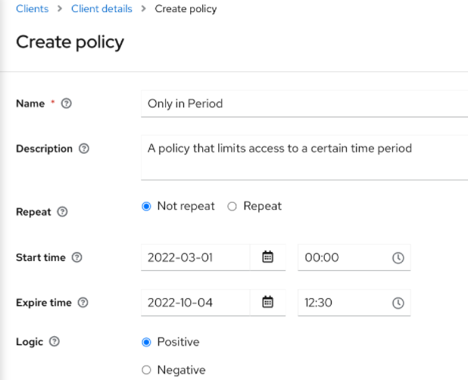Click into the Description text area
468x380 pixels.
point(303,157)
